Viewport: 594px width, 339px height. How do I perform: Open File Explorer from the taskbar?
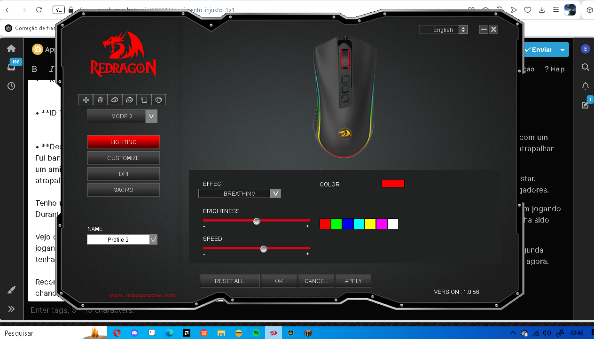point(221,332)
